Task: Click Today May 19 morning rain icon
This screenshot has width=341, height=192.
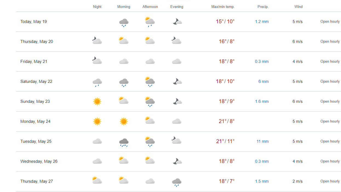Action: 124,22
